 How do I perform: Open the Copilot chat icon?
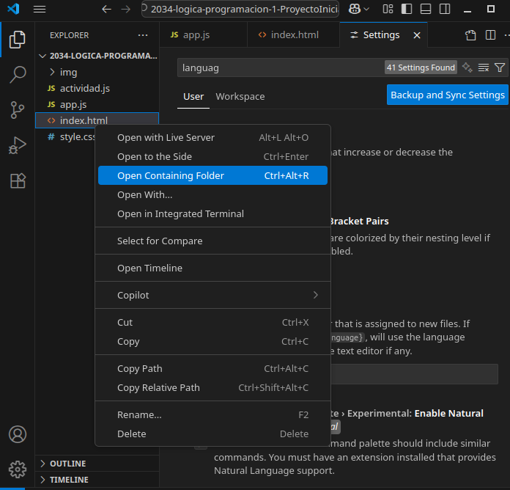click(354, 9)
